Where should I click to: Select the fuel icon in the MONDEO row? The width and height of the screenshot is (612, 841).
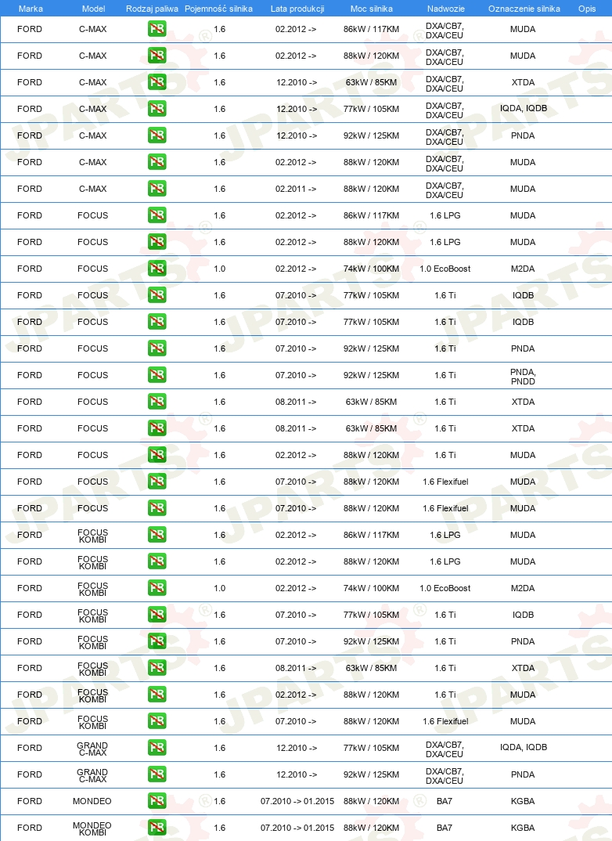pyautogui.click(x=157, y=801)
